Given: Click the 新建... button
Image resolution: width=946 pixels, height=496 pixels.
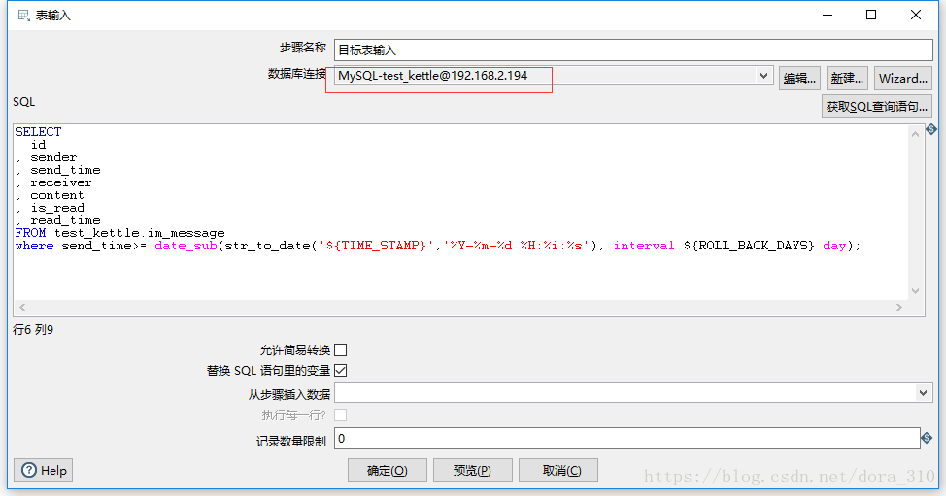Looking at the screenshot, I should (847, 79).
